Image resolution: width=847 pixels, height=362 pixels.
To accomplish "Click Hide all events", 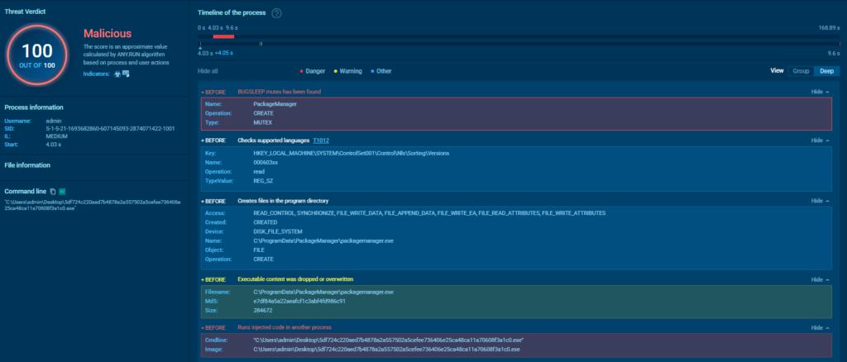I will pyautogui.click(x=209, y=71).
